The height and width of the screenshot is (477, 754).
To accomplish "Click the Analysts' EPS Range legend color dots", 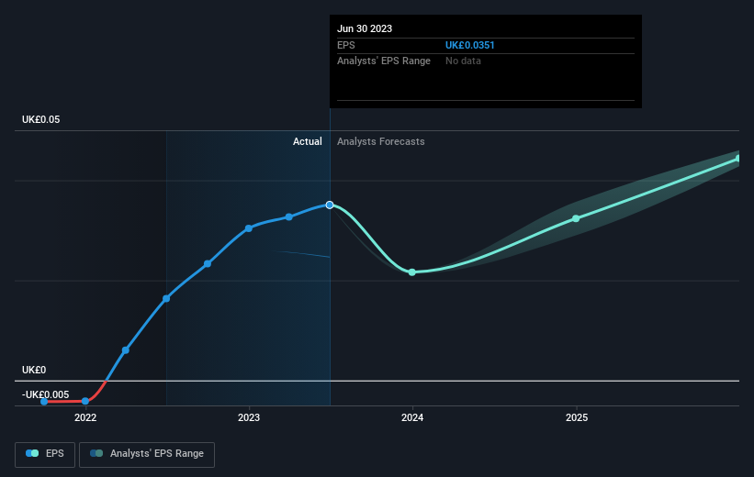I will coord(96,453).
